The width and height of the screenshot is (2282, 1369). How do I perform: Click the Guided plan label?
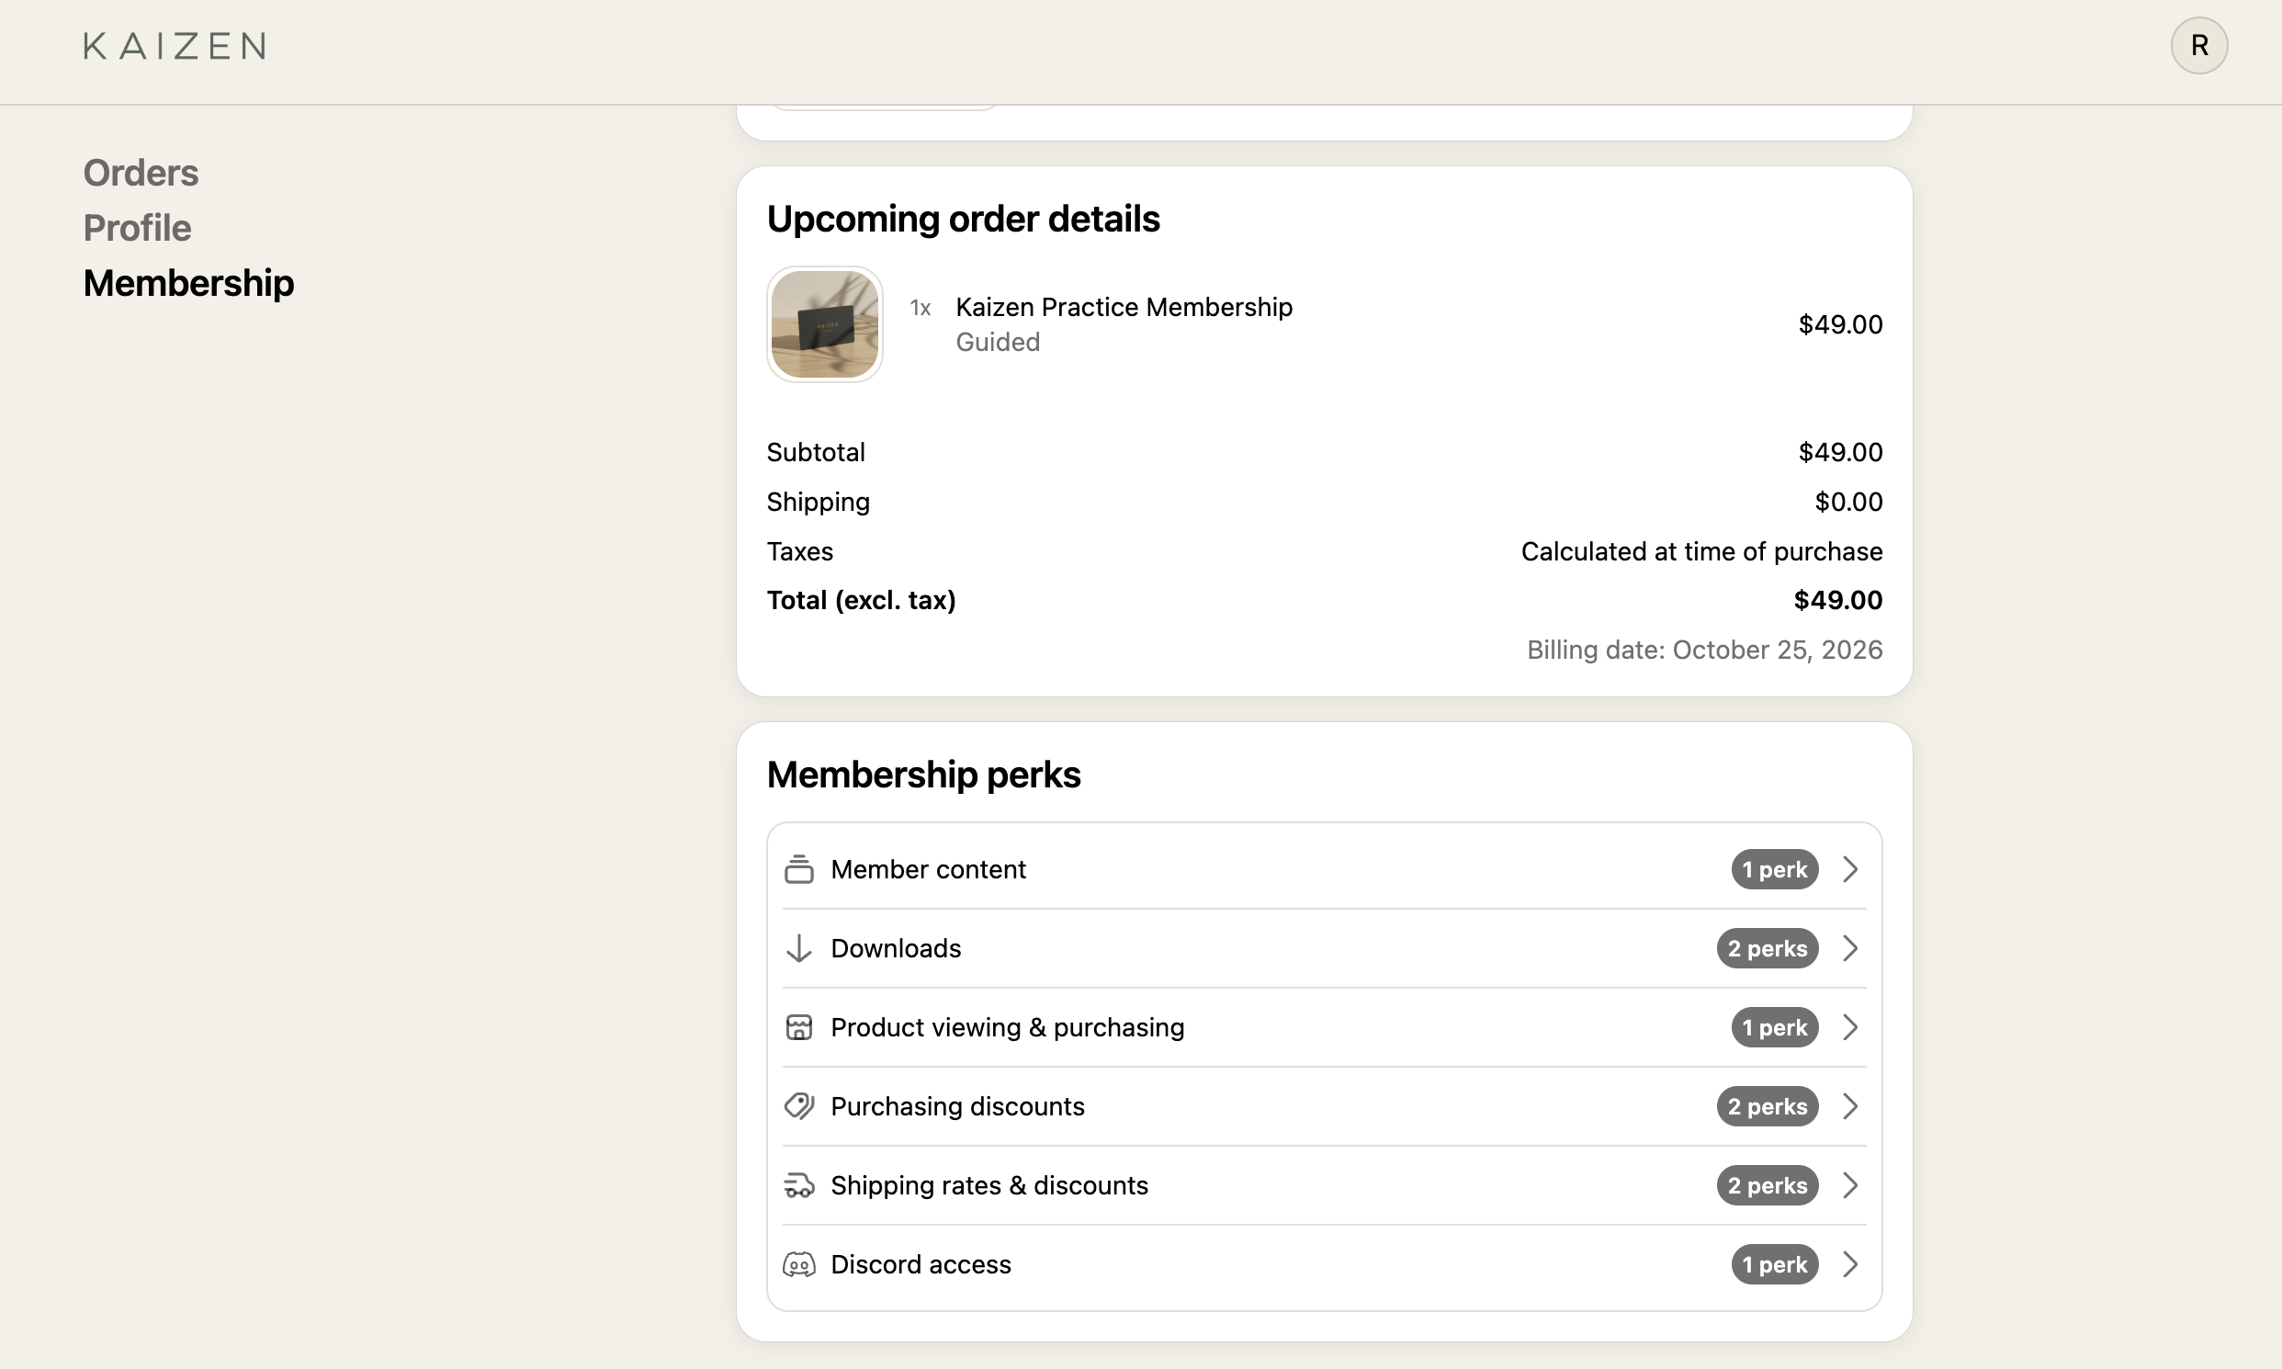[x=997, y=342]
